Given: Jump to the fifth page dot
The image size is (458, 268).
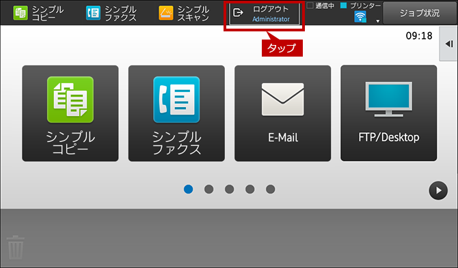Looking at the screenshot, I should coord(271,190).
